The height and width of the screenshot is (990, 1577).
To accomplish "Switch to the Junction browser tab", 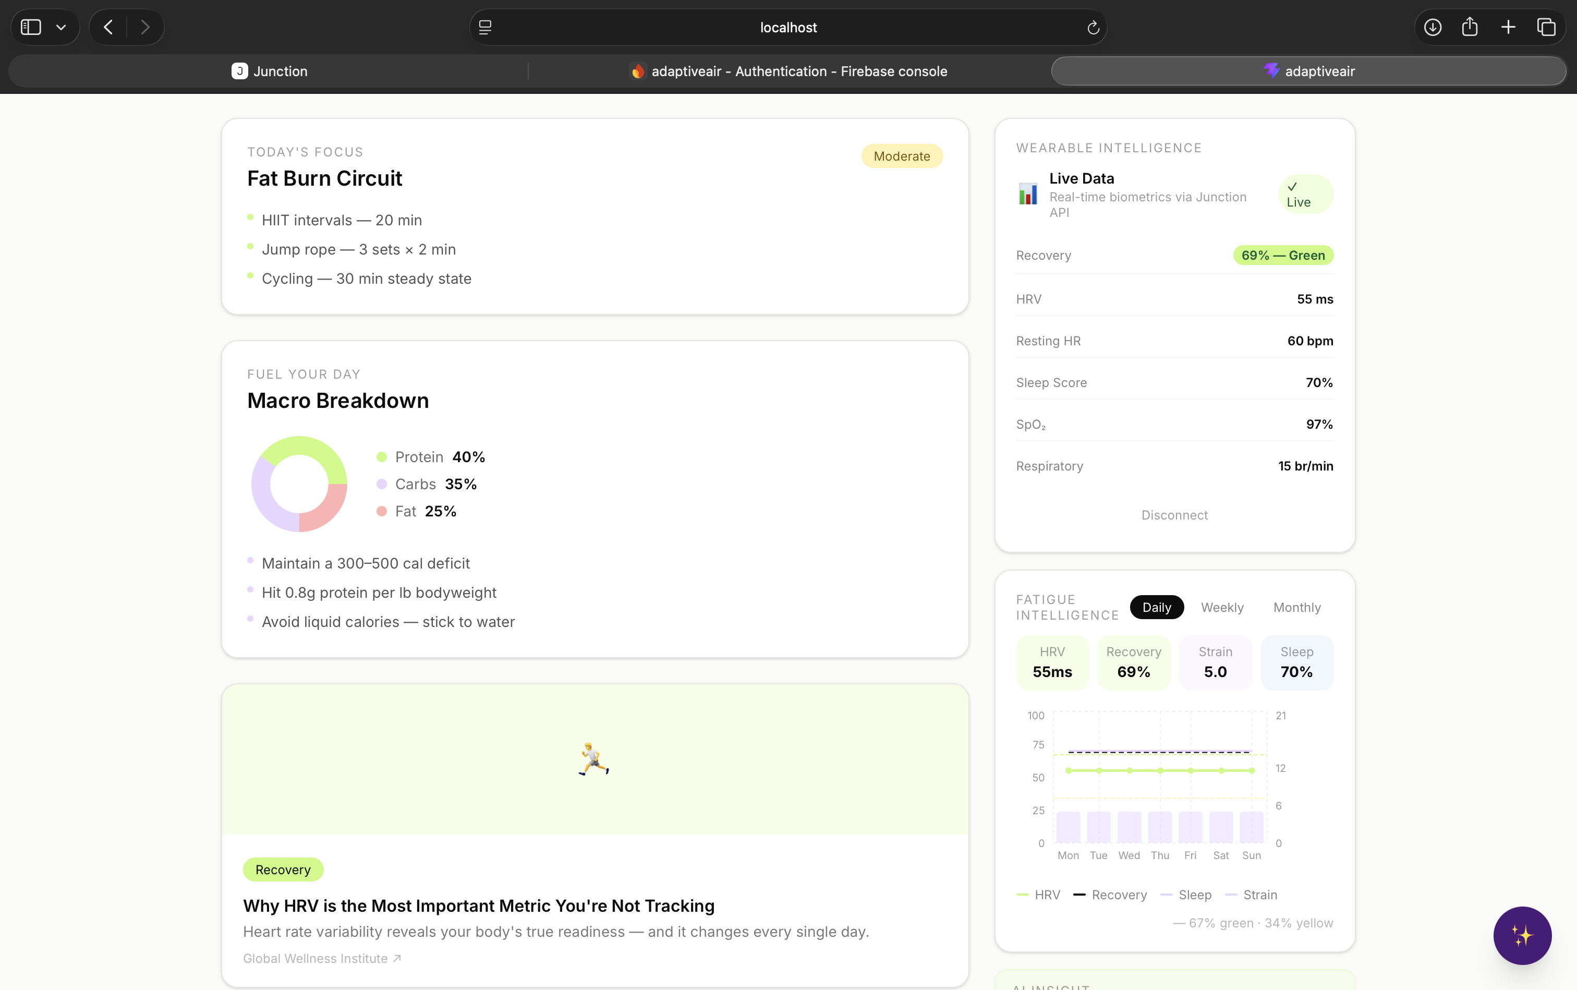I will [269, 71].
